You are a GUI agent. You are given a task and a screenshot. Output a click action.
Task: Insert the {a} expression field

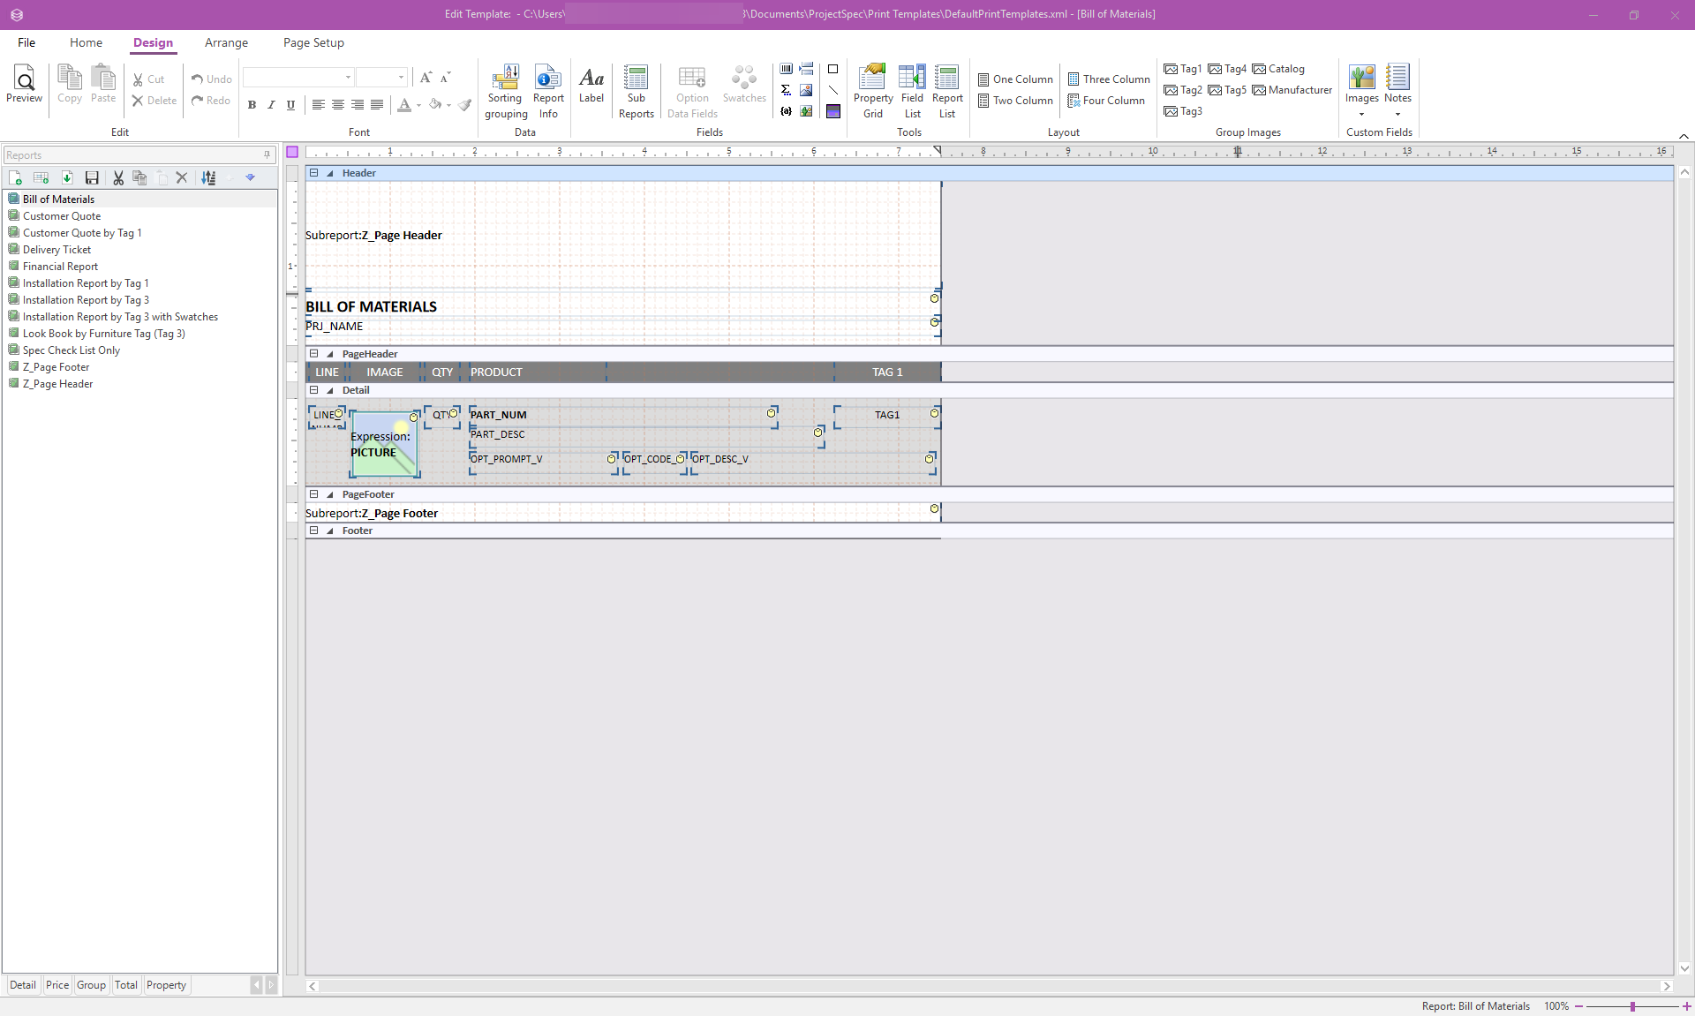(787, 111)
